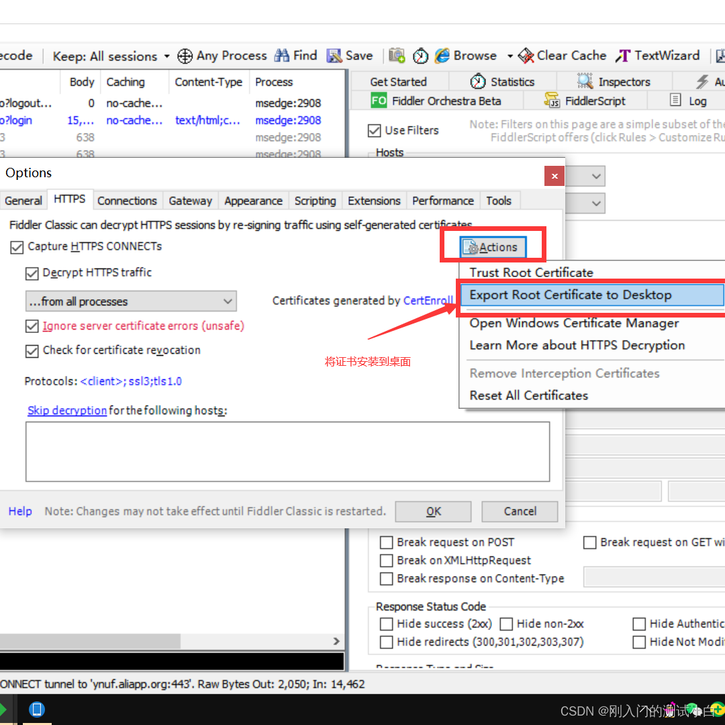Image resolution: width=725 pixels, height=725 pixels.
Task: Click the session list horizontal scrollbar arrow
Action: click(x=336, y=641)
